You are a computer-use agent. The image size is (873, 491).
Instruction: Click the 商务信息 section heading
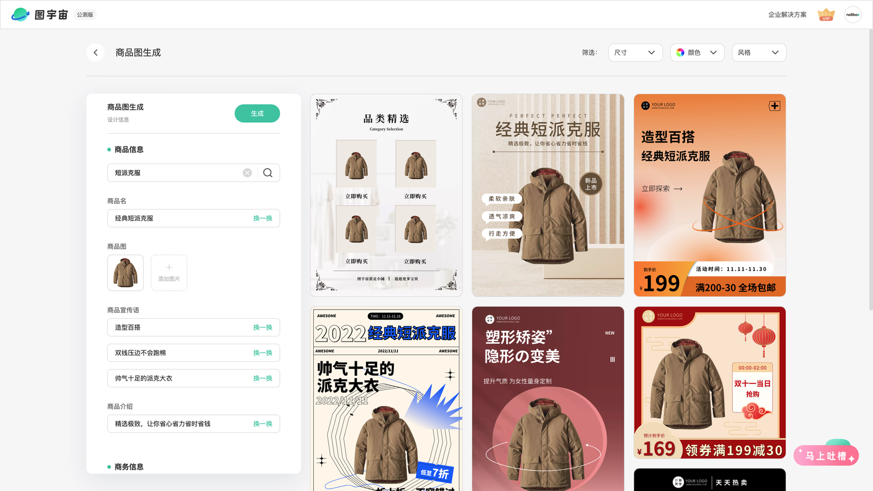(x=129, y=467)
